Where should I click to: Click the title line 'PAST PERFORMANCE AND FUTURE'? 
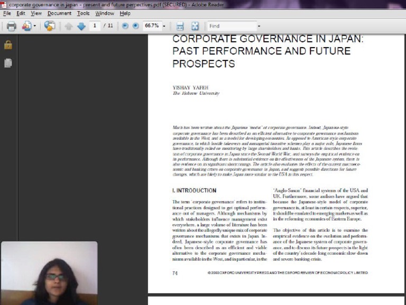(262, 51)
